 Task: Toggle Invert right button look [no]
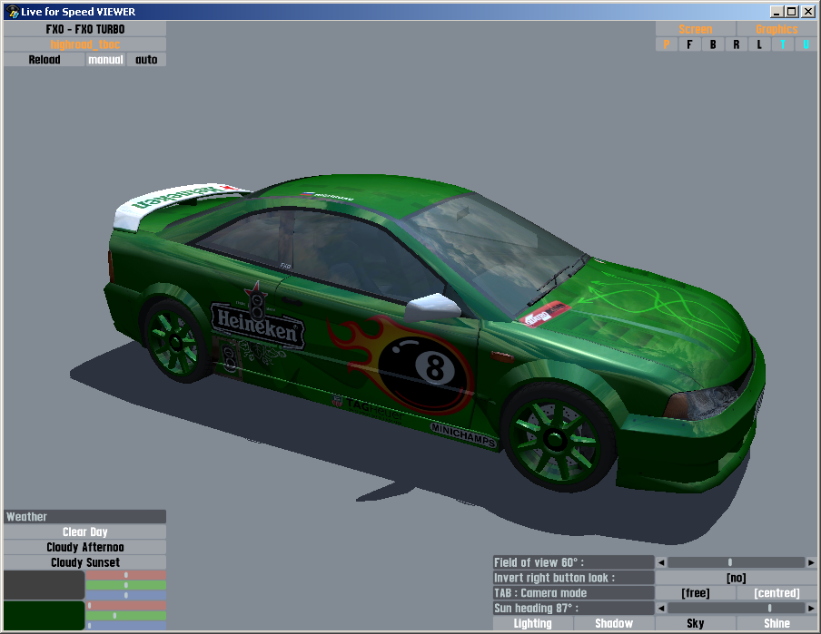click(x=737, y=578)
